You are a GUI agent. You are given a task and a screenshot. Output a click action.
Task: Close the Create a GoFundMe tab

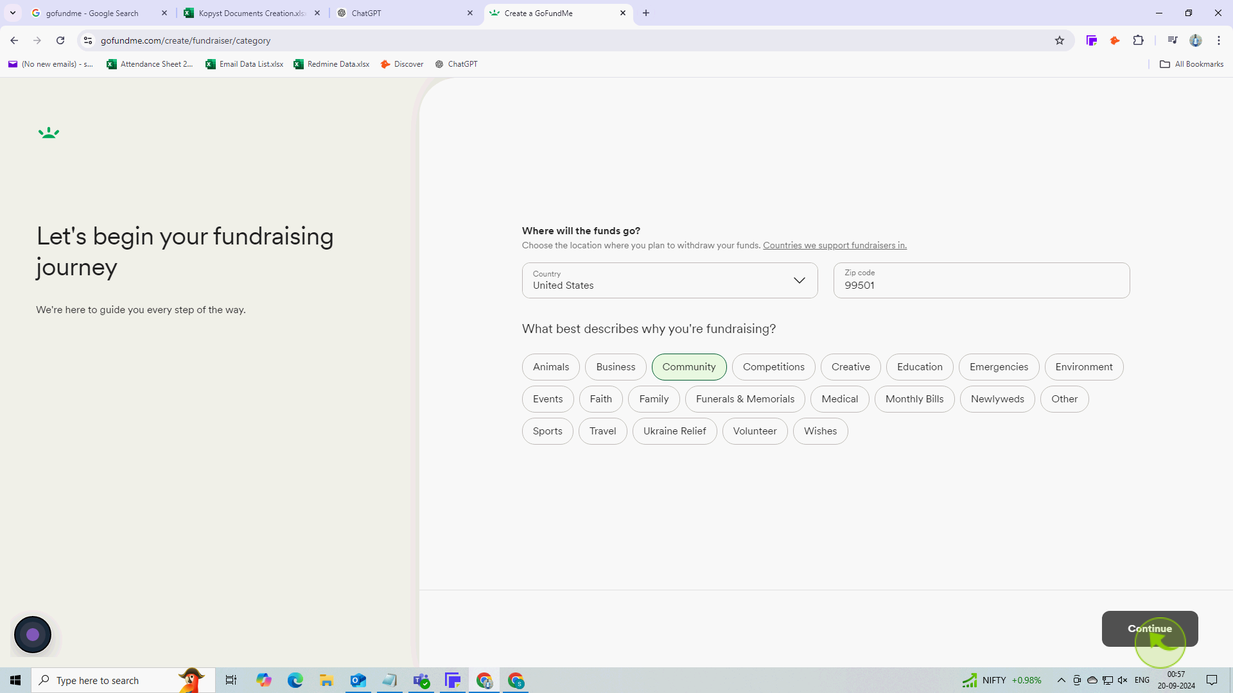(623, 13)
